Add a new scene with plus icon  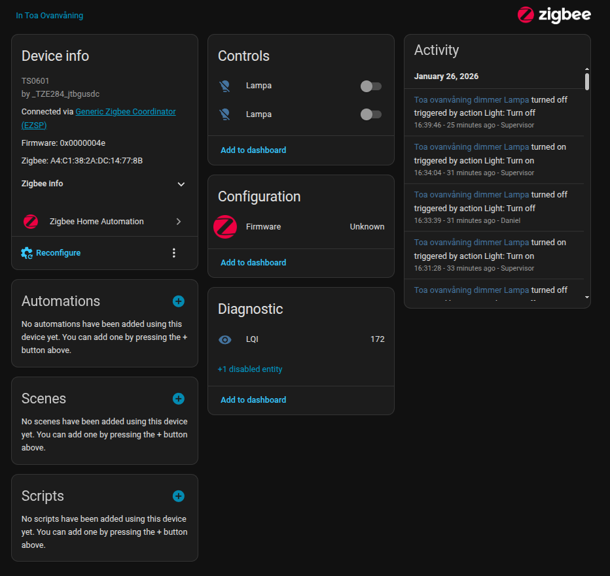(179, 399)
